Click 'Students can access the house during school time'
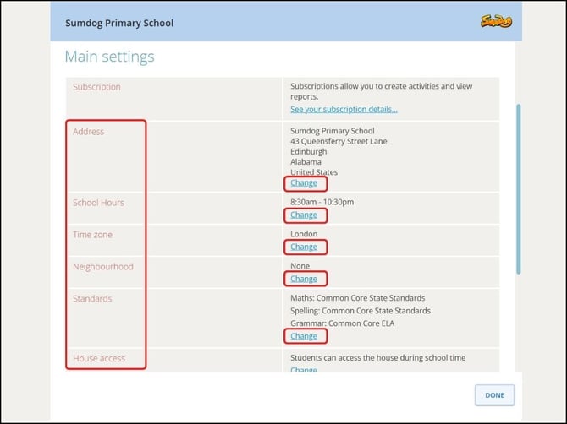Image resolution: width=567 pixels, height=424 pixels. tap(378, 357)
